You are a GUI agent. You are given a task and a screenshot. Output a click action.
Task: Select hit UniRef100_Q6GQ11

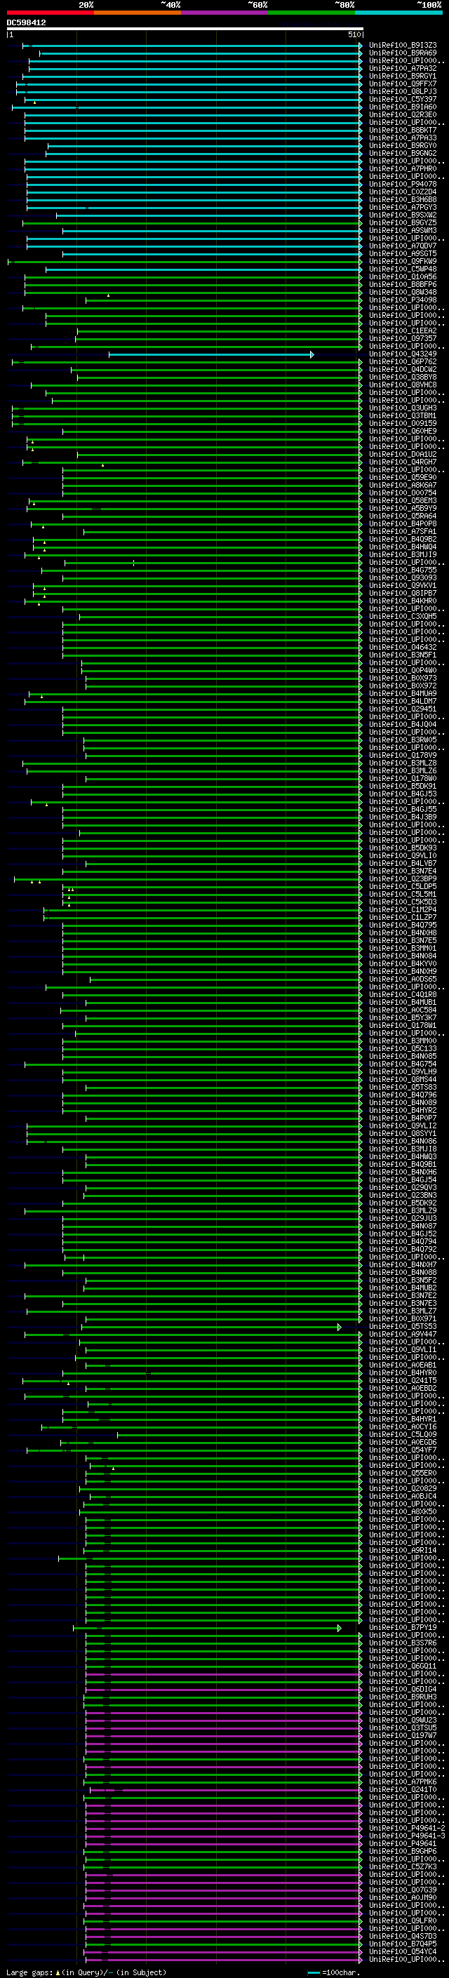[403, 1666]
